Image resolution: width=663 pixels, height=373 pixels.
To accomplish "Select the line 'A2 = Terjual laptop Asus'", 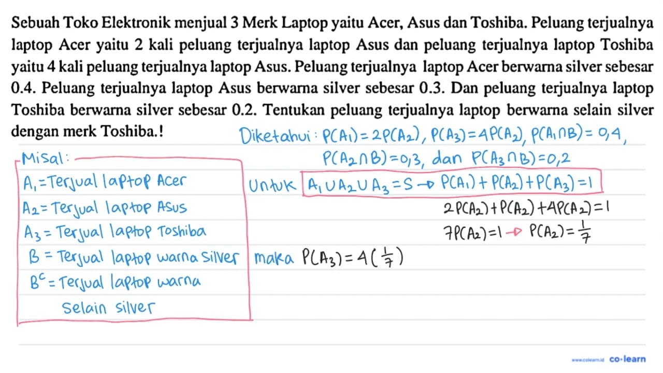I will click(105, 208).
